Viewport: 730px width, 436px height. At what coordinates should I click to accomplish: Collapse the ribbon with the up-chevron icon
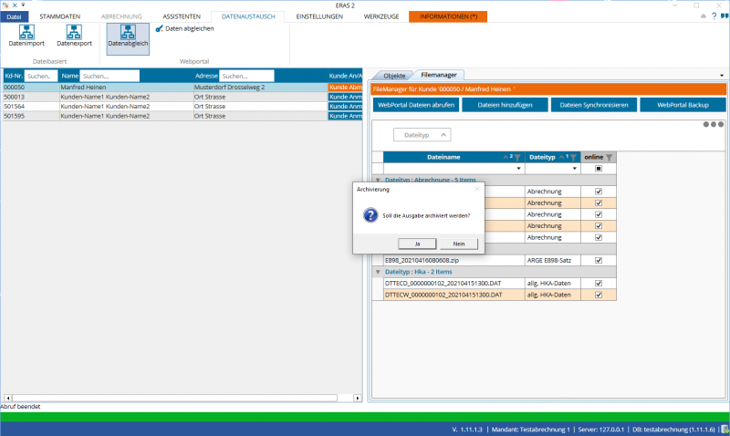pos(703,16)
